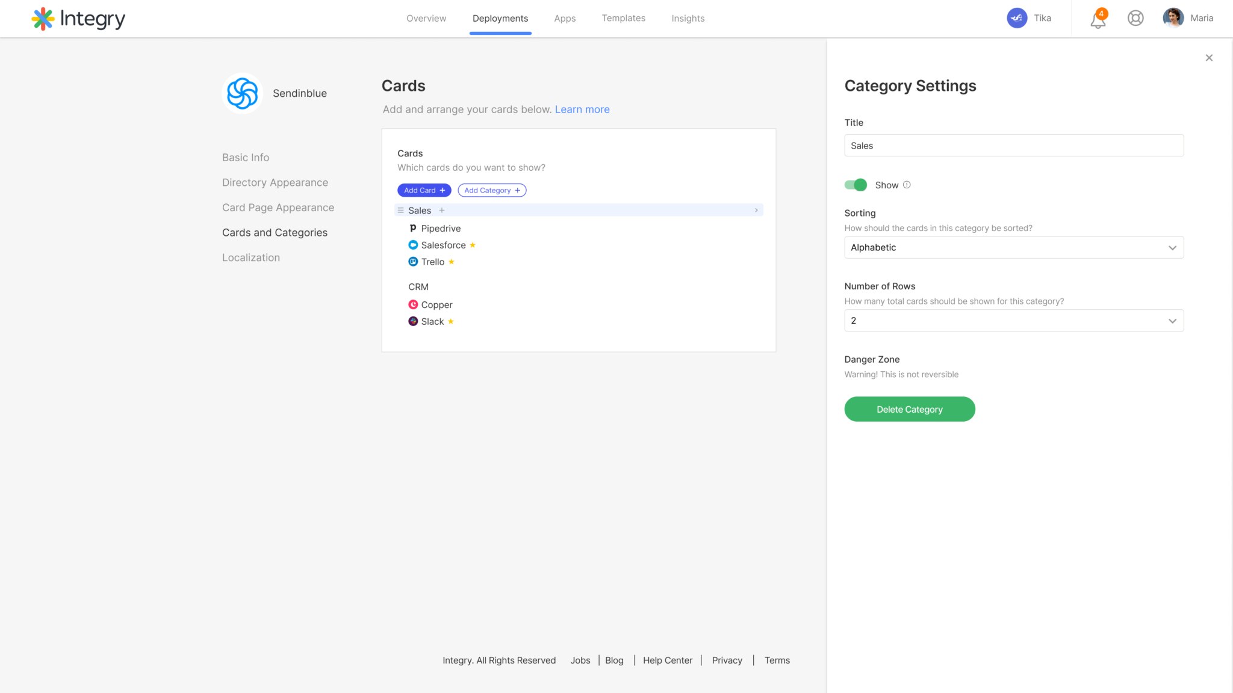Open the Help Center footer link

point(668,661)
